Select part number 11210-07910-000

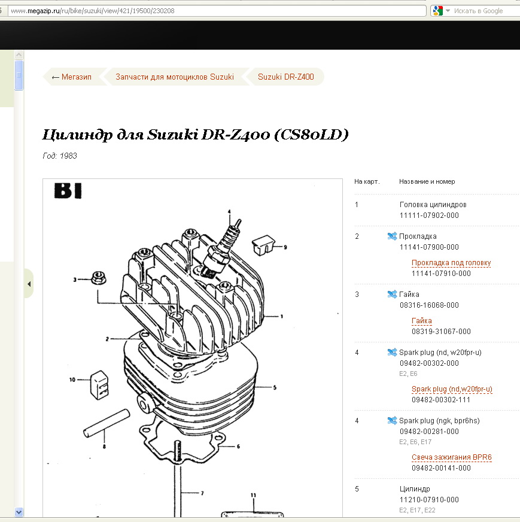429,500
